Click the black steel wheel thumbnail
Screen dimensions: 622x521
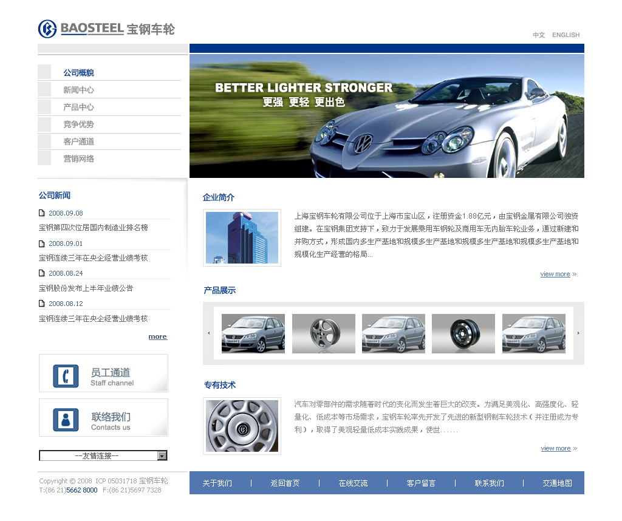point(463,333)
